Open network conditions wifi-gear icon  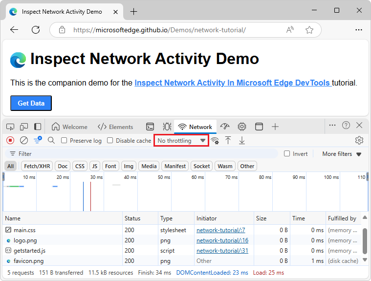tap(215, 141)
